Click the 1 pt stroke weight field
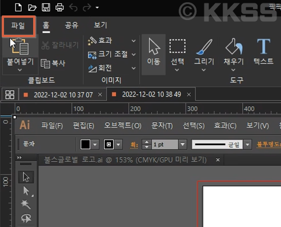Image resolution: width=281 pixels, height=227 pixels. click(x=165, y=145)
